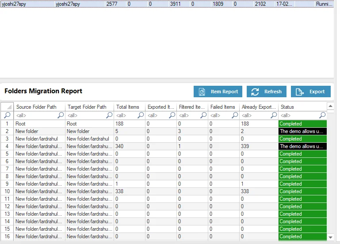Click the search icon in Total Items filter
340x244 pixels.
(141, 115)
